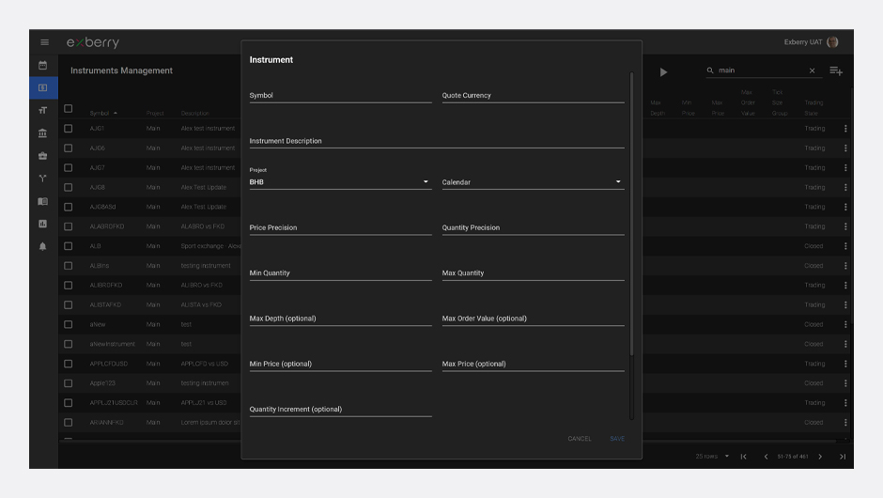Image resolution: width=883 pixels, height=498 pixels.
Task: Go to the next page of results
Action: 820,457
